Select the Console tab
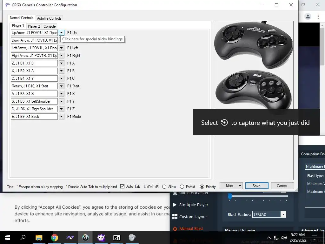Viewport: 325px width, 244px height. pyautogui.click(x=50, y=26)
